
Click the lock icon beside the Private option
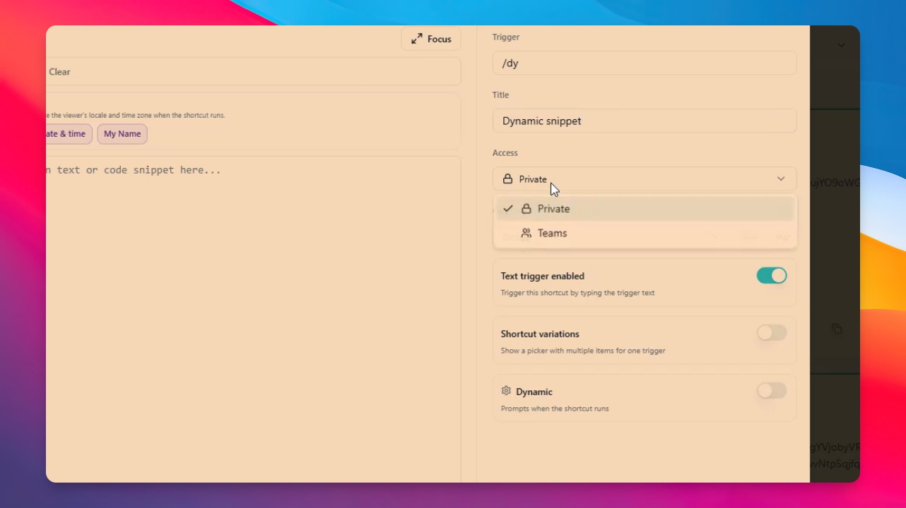coord(526,209)
